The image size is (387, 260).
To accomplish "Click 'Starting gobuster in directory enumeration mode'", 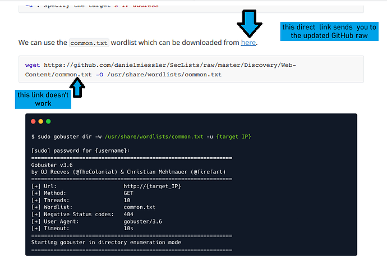I will click(x=106, y=243).
